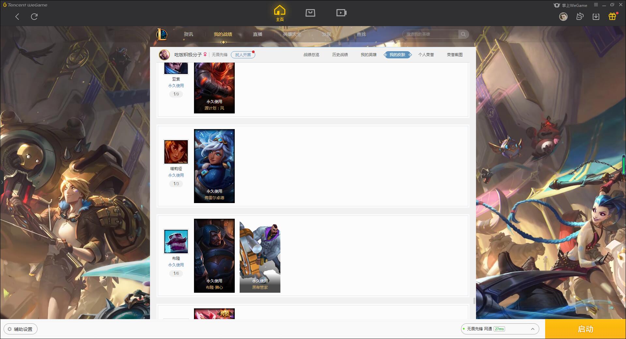
Task: Switch to 直播 tab
Action: 258,34
